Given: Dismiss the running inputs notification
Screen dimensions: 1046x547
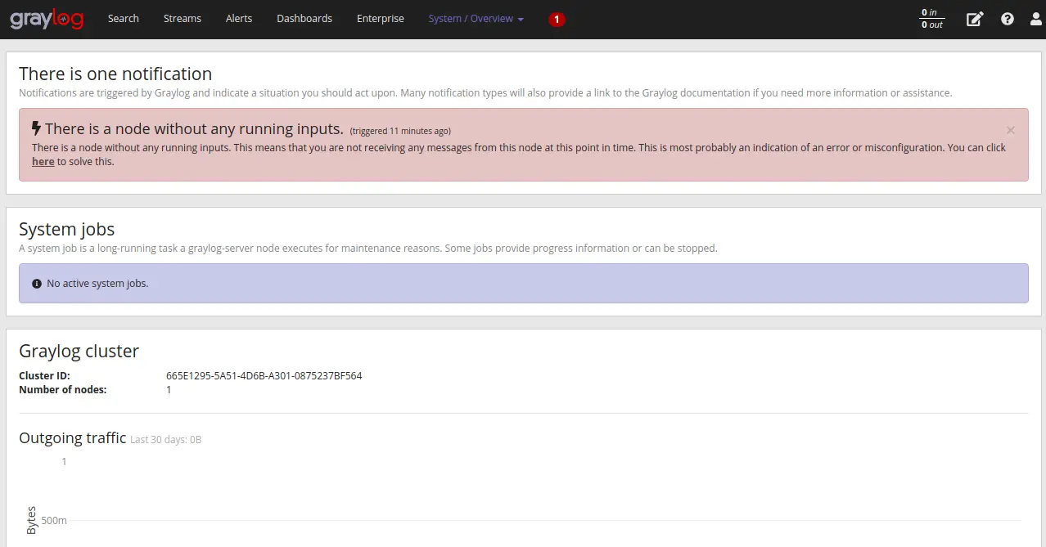Looking at the screenshot, I should point(1011,130).
